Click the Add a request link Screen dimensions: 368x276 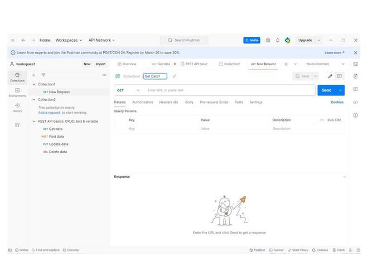tap(49, 113)
